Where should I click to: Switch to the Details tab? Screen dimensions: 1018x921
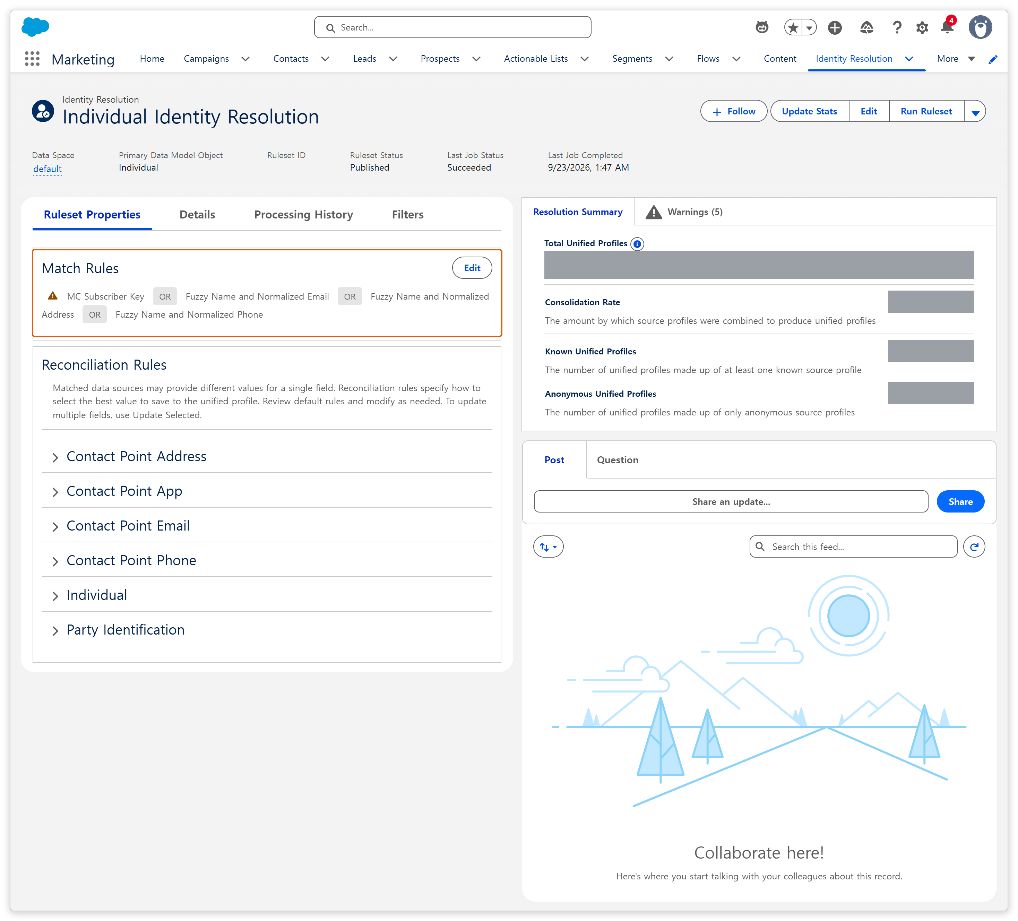pos(197,215)
